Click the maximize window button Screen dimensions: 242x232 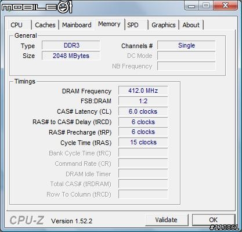tap(206, 5)
